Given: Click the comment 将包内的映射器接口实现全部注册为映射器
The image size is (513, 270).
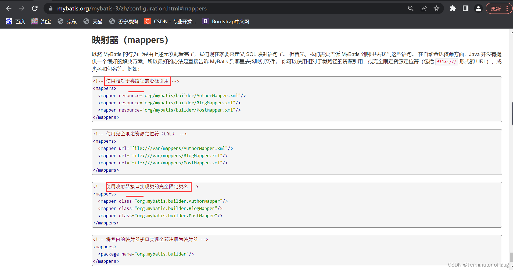Looking at the screenshot, I should pos(152,239).
